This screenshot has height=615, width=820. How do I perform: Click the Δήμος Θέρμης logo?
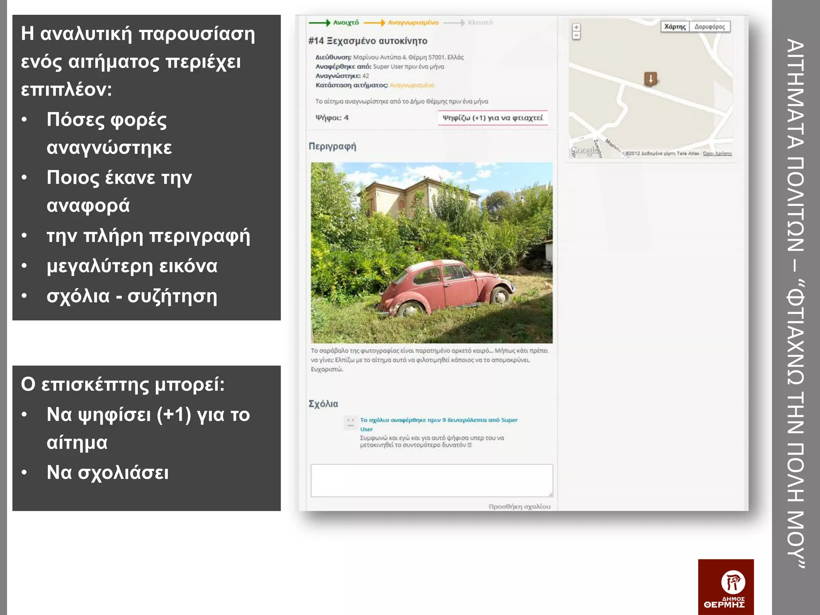pos(726,587)
